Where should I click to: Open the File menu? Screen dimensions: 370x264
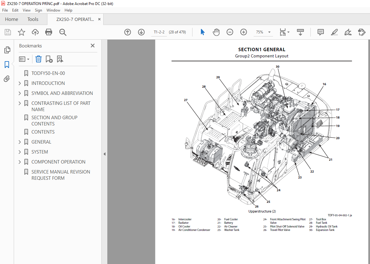coord(5,10)
